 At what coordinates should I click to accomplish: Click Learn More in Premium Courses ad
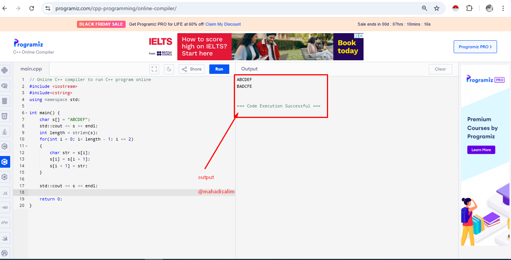coord(481,150)
